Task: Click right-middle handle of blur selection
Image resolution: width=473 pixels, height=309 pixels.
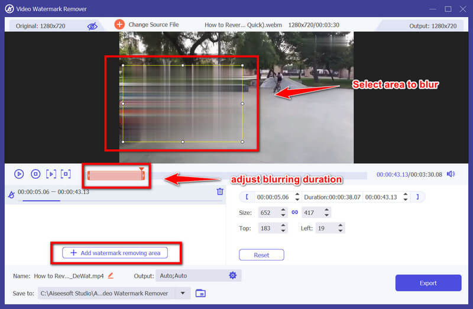Action: (242, 104)
